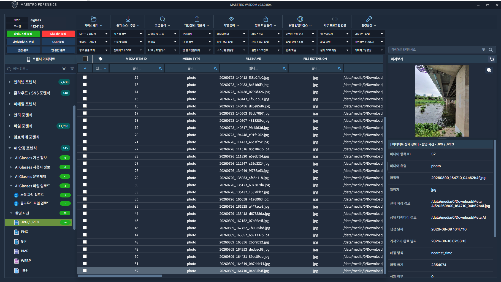This screenshot has width=501, height=282.
Task: Check the box for media item 52
Action: [85, 271]
